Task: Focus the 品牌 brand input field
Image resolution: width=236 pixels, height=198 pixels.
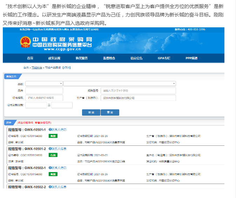Action: 44,90
